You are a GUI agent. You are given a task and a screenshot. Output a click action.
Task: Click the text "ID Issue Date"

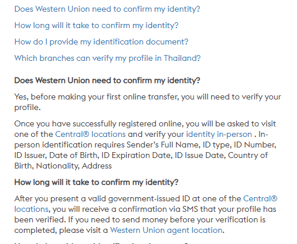coord(200,156)
